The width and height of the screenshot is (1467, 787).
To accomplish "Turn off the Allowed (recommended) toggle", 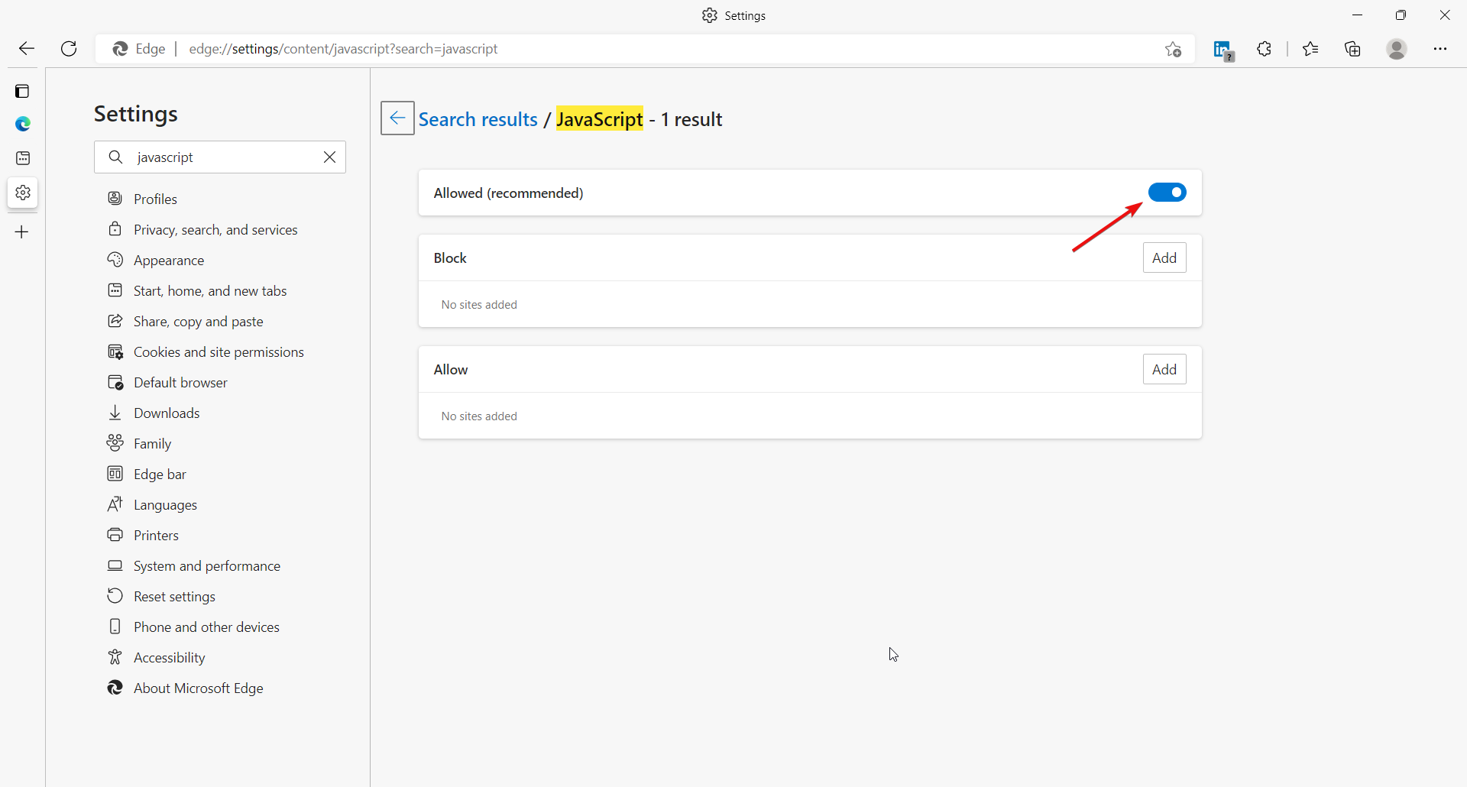I will 1167,193.
